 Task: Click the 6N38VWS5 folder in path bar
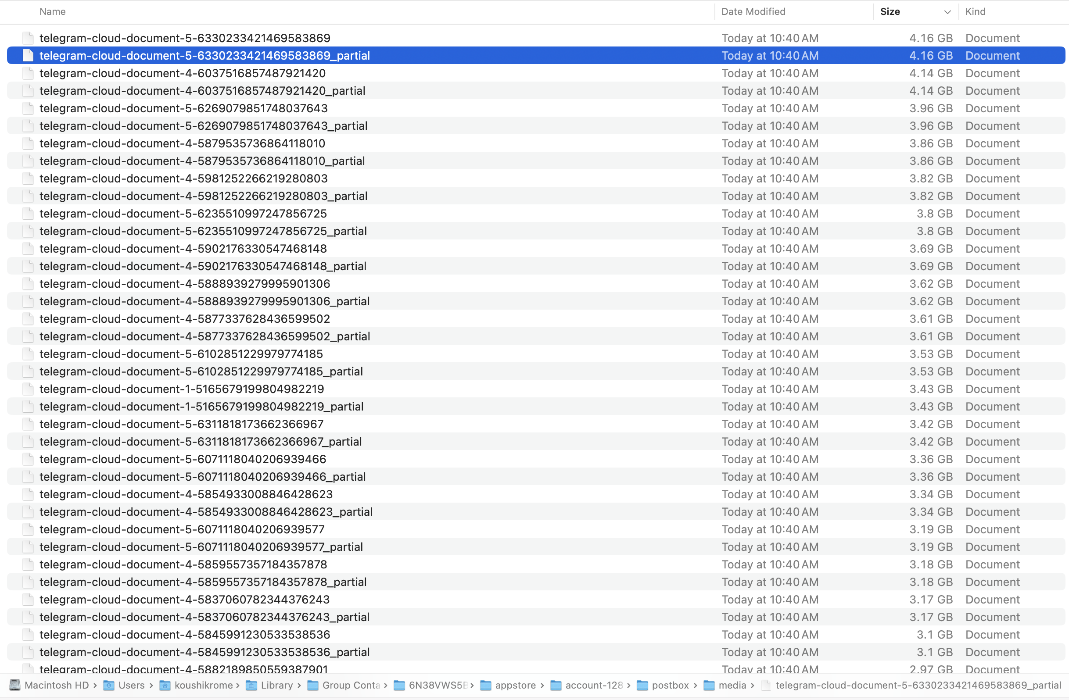pos(438,685)
